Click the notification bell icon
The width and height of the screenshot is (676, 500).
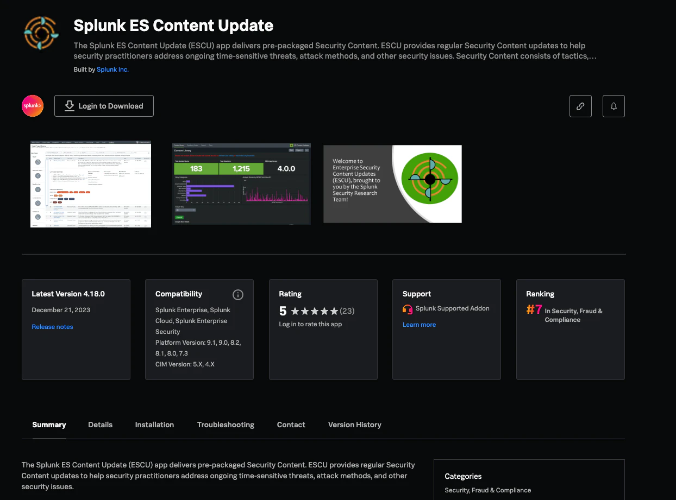614,106
